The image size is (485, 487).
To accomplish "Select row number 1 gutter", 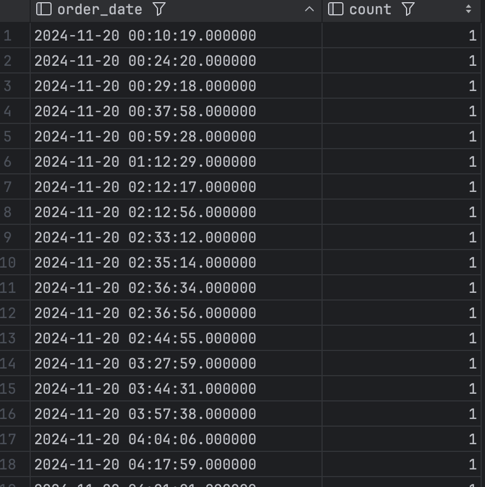I will 8,36.
